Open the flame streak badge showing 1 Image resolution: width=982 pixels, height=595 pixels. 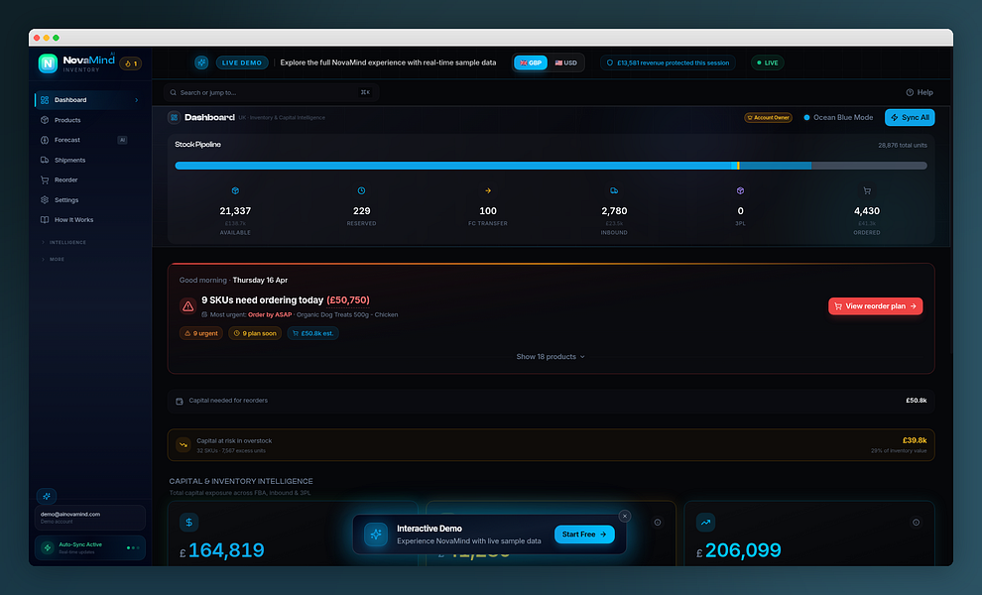point(131,63)
